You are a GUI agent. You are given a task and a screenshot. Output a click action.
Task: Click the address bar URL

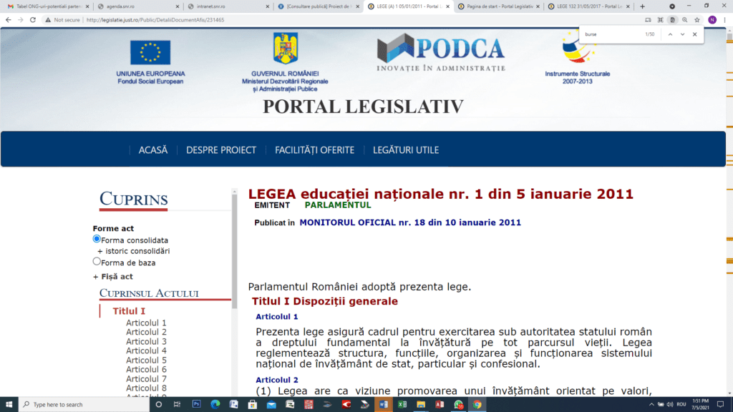click(155, 20)
